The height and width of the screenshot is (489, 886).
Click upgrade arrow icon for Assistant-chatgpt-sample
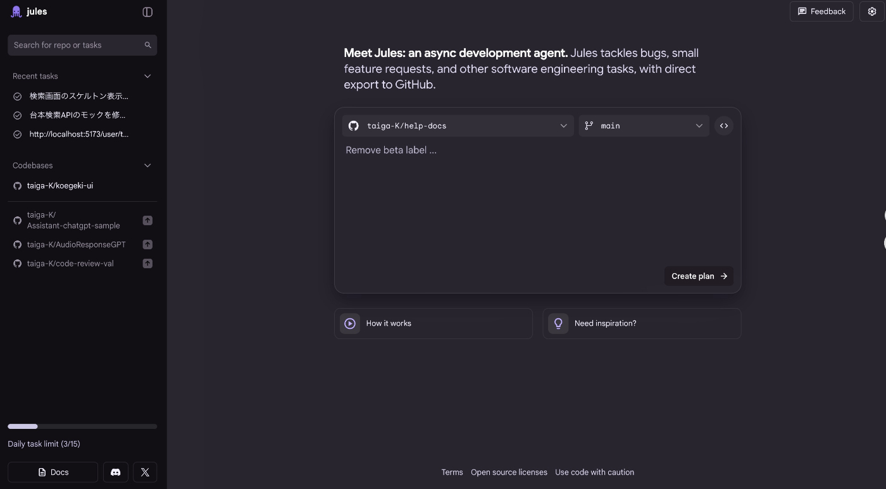147,220
